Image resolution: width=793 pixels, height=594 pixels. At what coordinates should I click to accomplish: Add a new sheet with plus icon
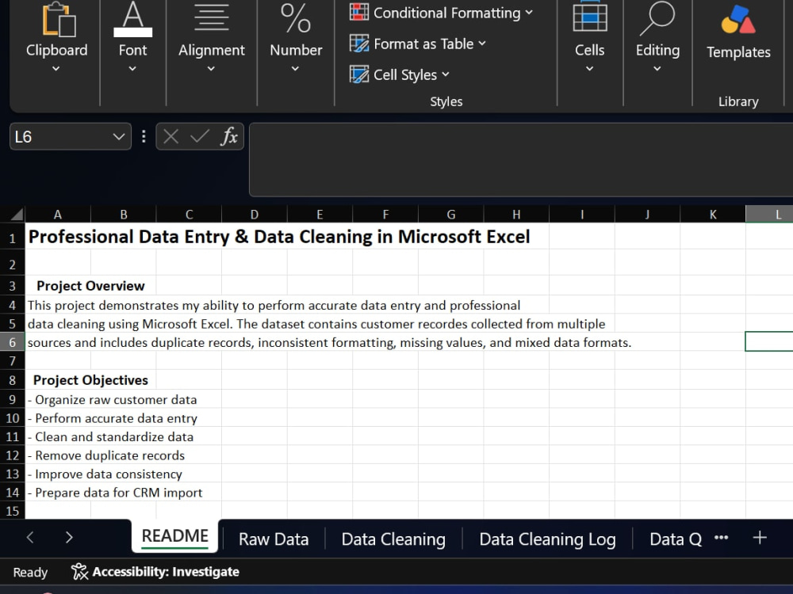click(760, 538)
